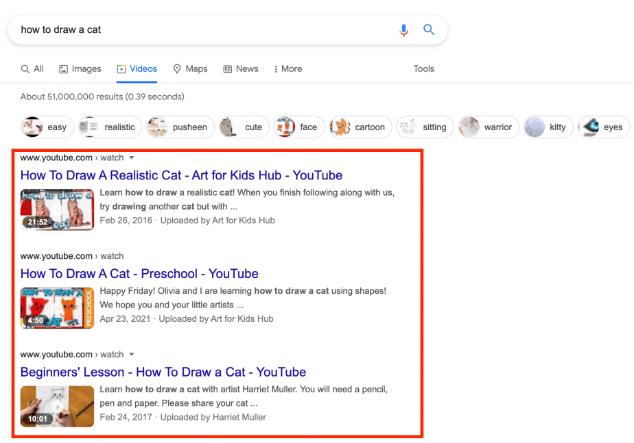Go to the News tab
The image size is (634, 443).
tap(241, 69)
